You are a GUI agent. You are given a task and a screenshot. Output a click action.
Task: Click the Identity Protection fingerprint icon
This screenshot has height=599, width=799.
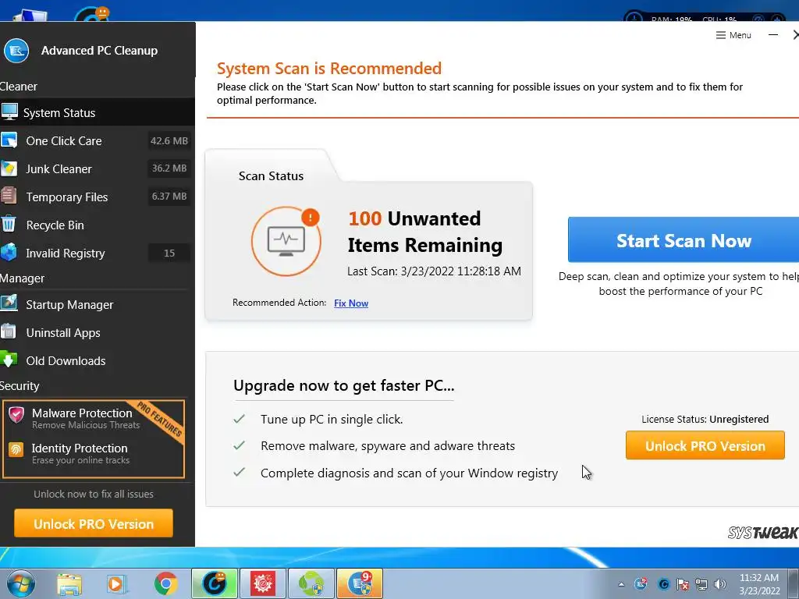point(16,450)
